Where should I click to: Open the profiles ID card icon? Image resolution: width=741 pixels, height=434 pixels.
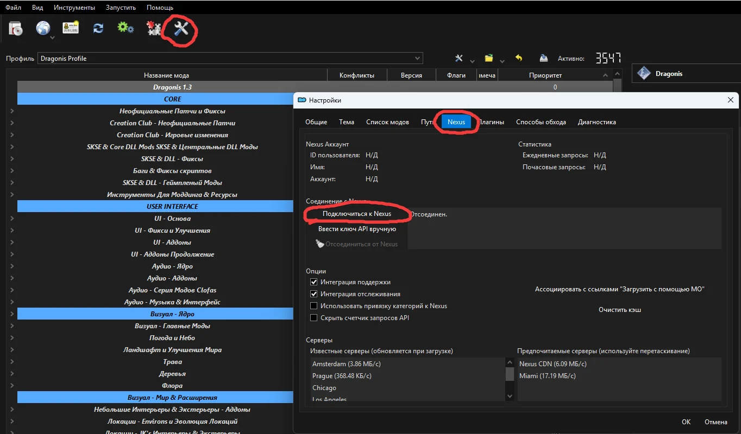(x=71, y=28)
